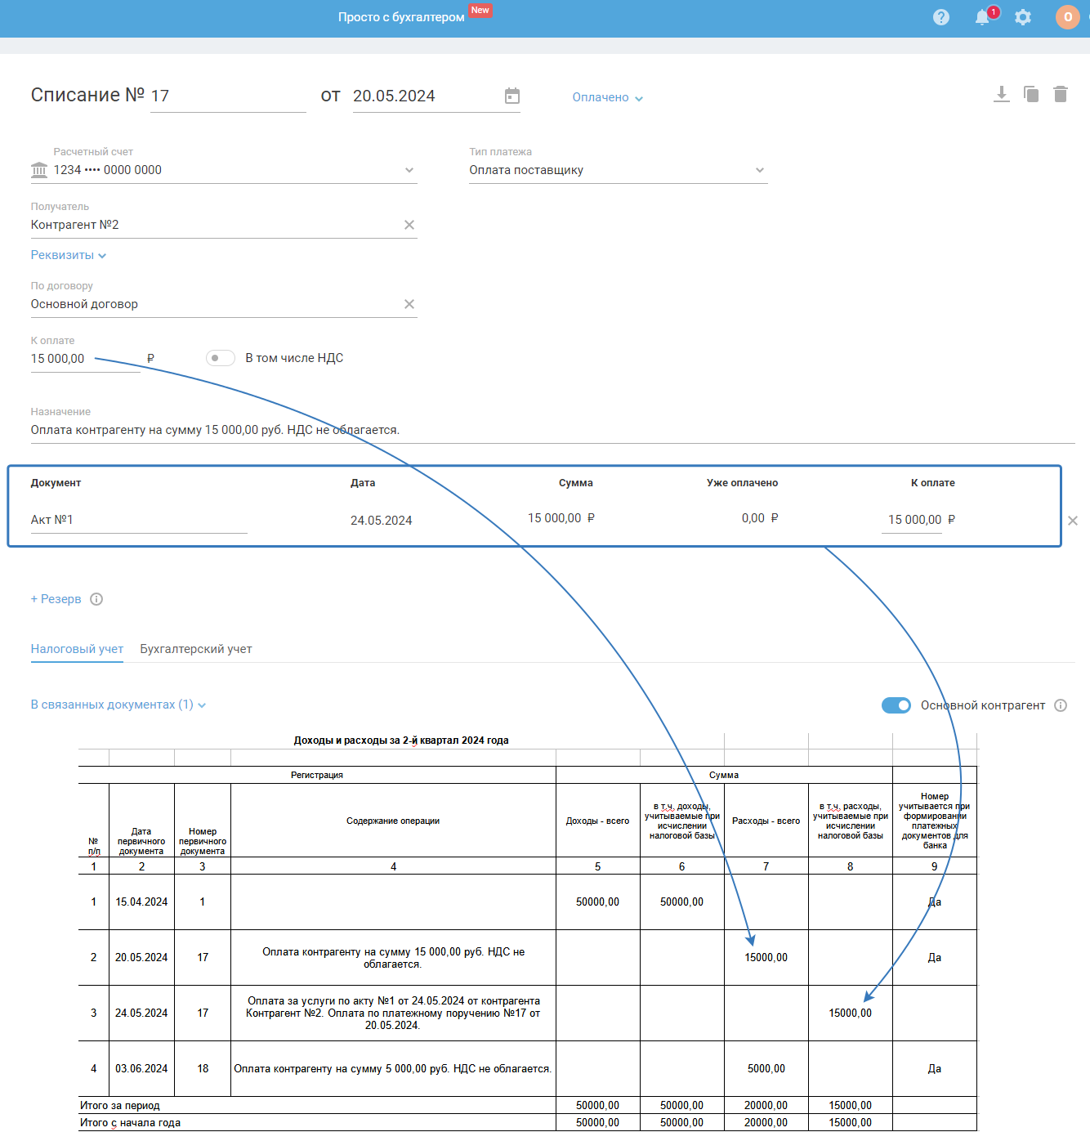Image resolution: width=1090 pixels, height=1132 pixels.
Task: Click the date 24.05.2024 in Акт row
Action: [x=382, y=521]
